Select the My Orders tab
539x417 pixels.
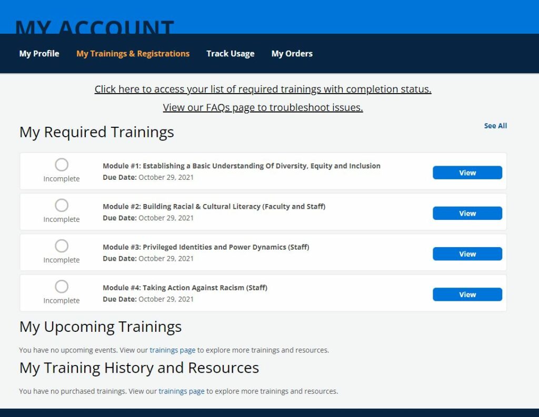[292, 54]
